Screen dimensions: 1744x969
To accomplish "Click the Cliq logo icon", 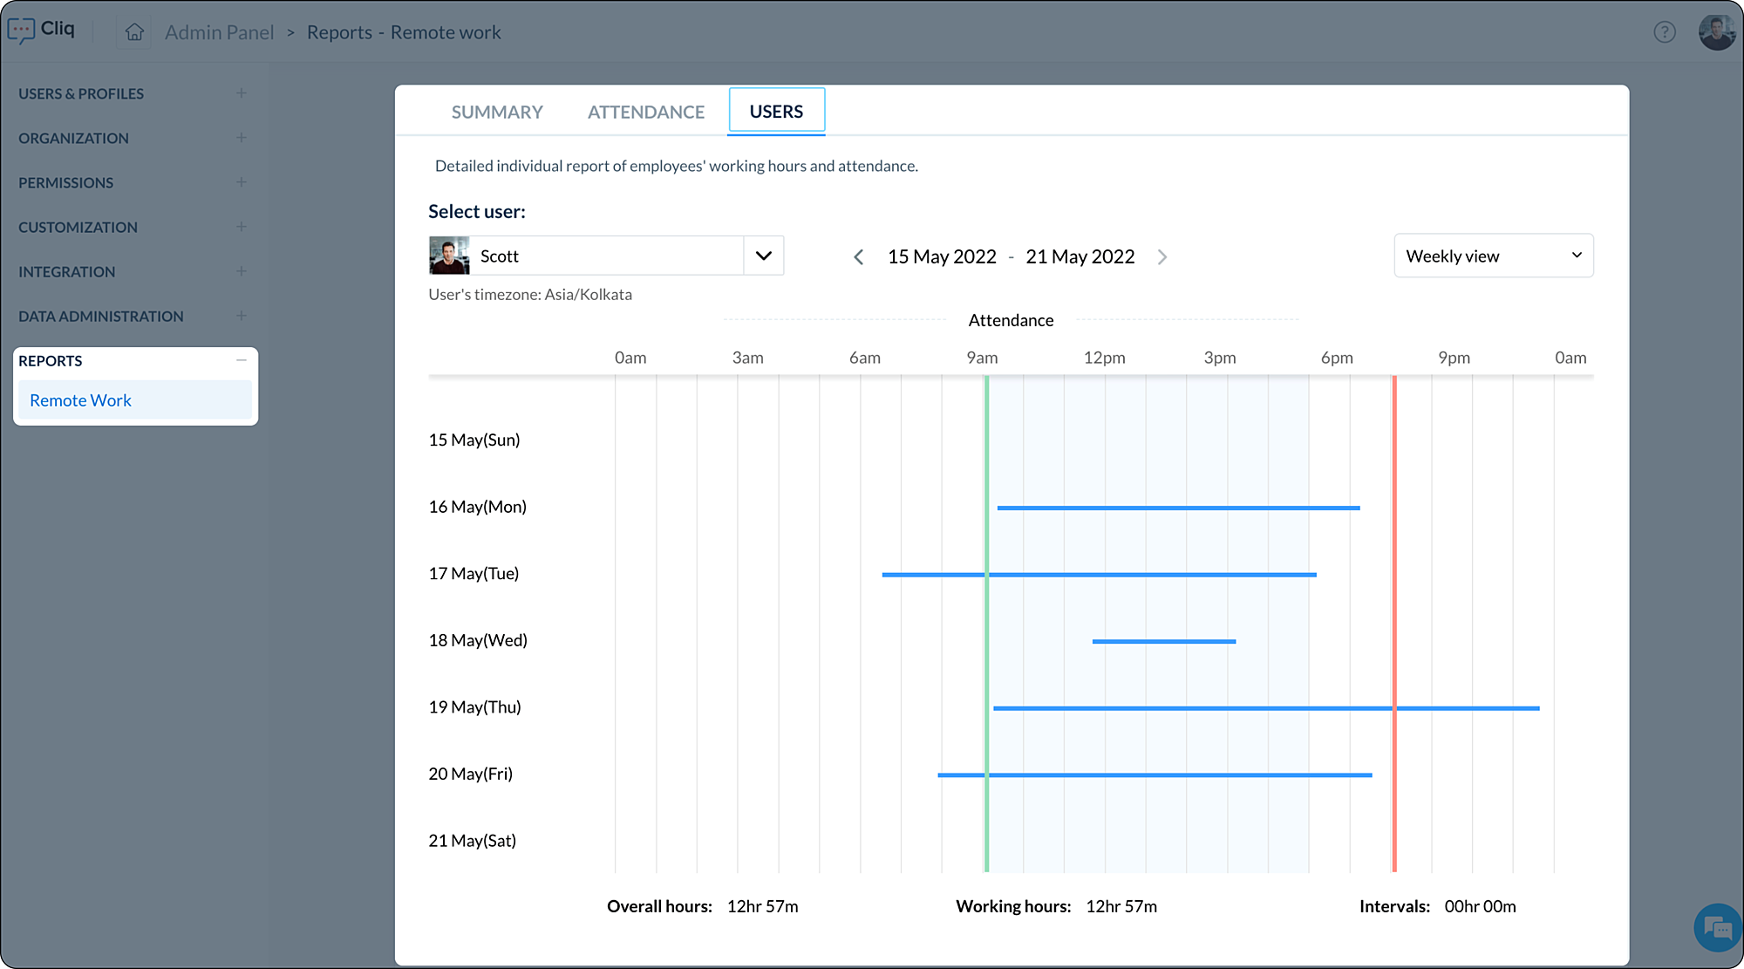I will pos(21,31).
